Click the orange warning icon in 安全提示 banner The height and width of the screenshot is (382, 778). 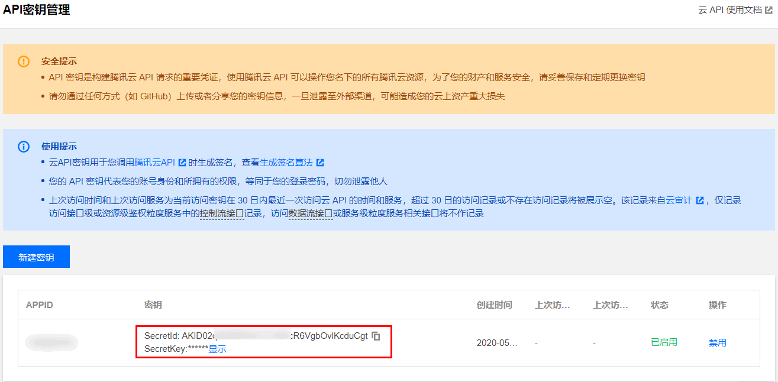coord(24,61)
